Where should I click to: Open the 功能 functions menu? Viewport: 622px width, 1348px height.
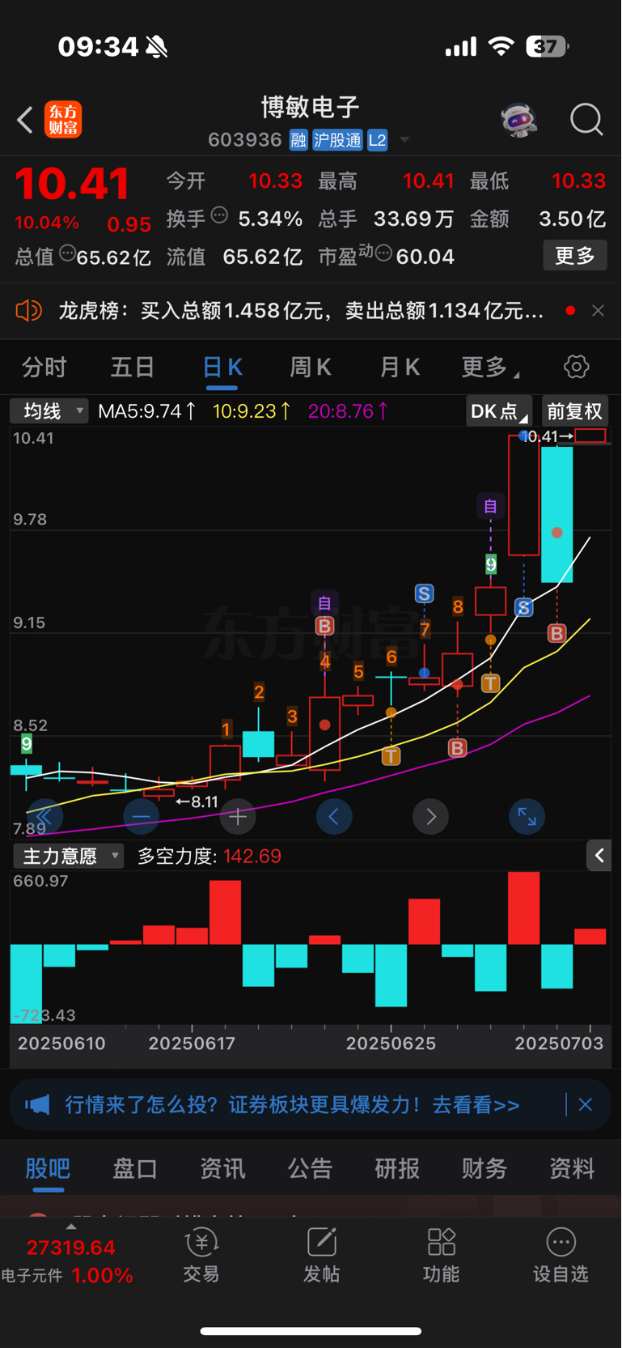(442, 1255)
